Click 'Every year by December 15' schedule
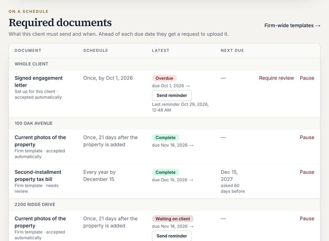329x241 pixels. 100,176
